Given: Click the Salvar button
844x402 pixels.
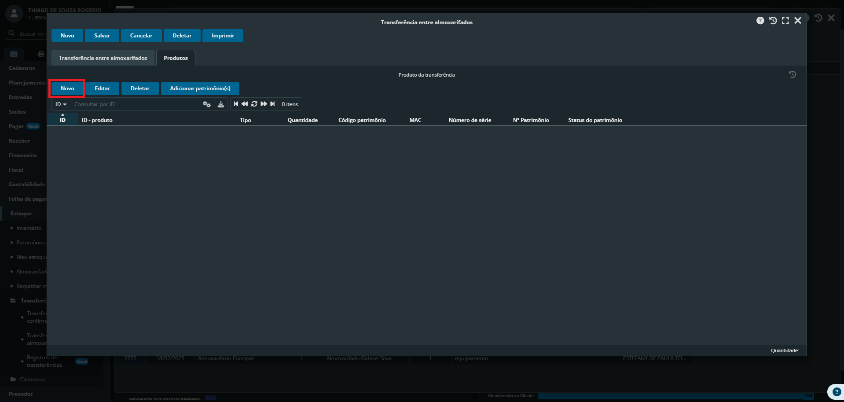Looking at the screenshot, I should [102, 36].
